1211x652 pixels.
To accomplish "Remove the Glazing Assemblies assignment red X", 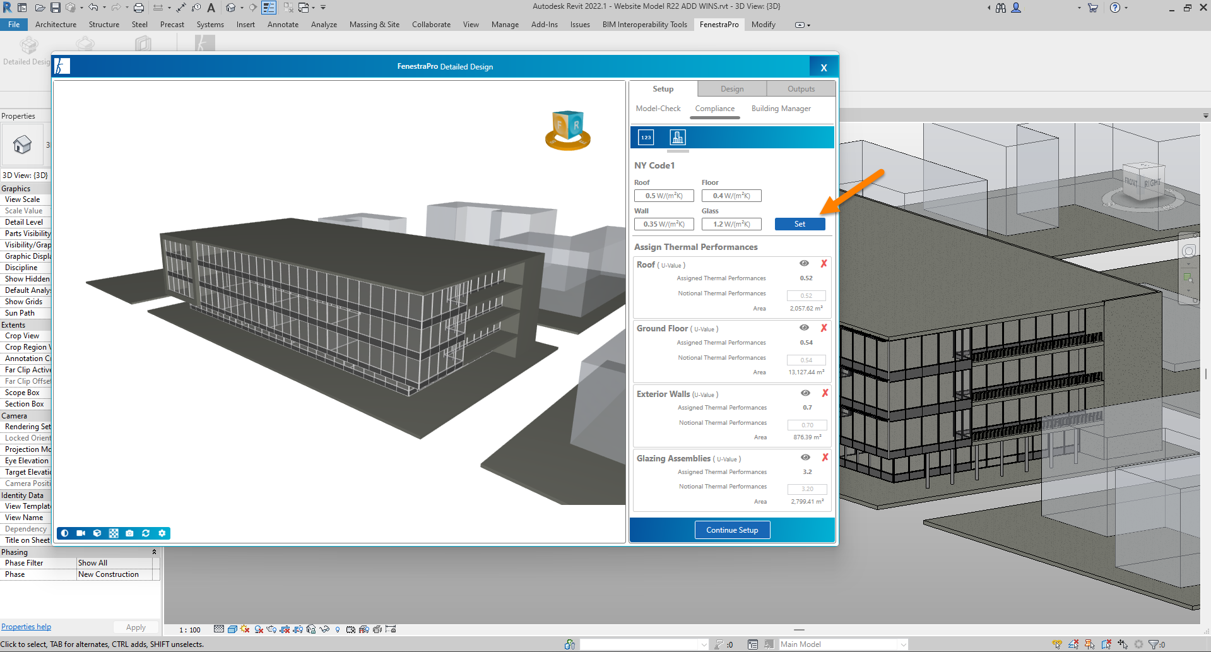I will coord(825,458).
